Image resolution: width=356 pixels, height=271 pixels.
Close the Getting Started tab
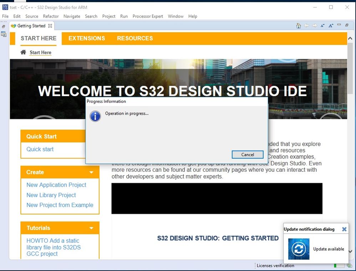(x=50, y=26)
